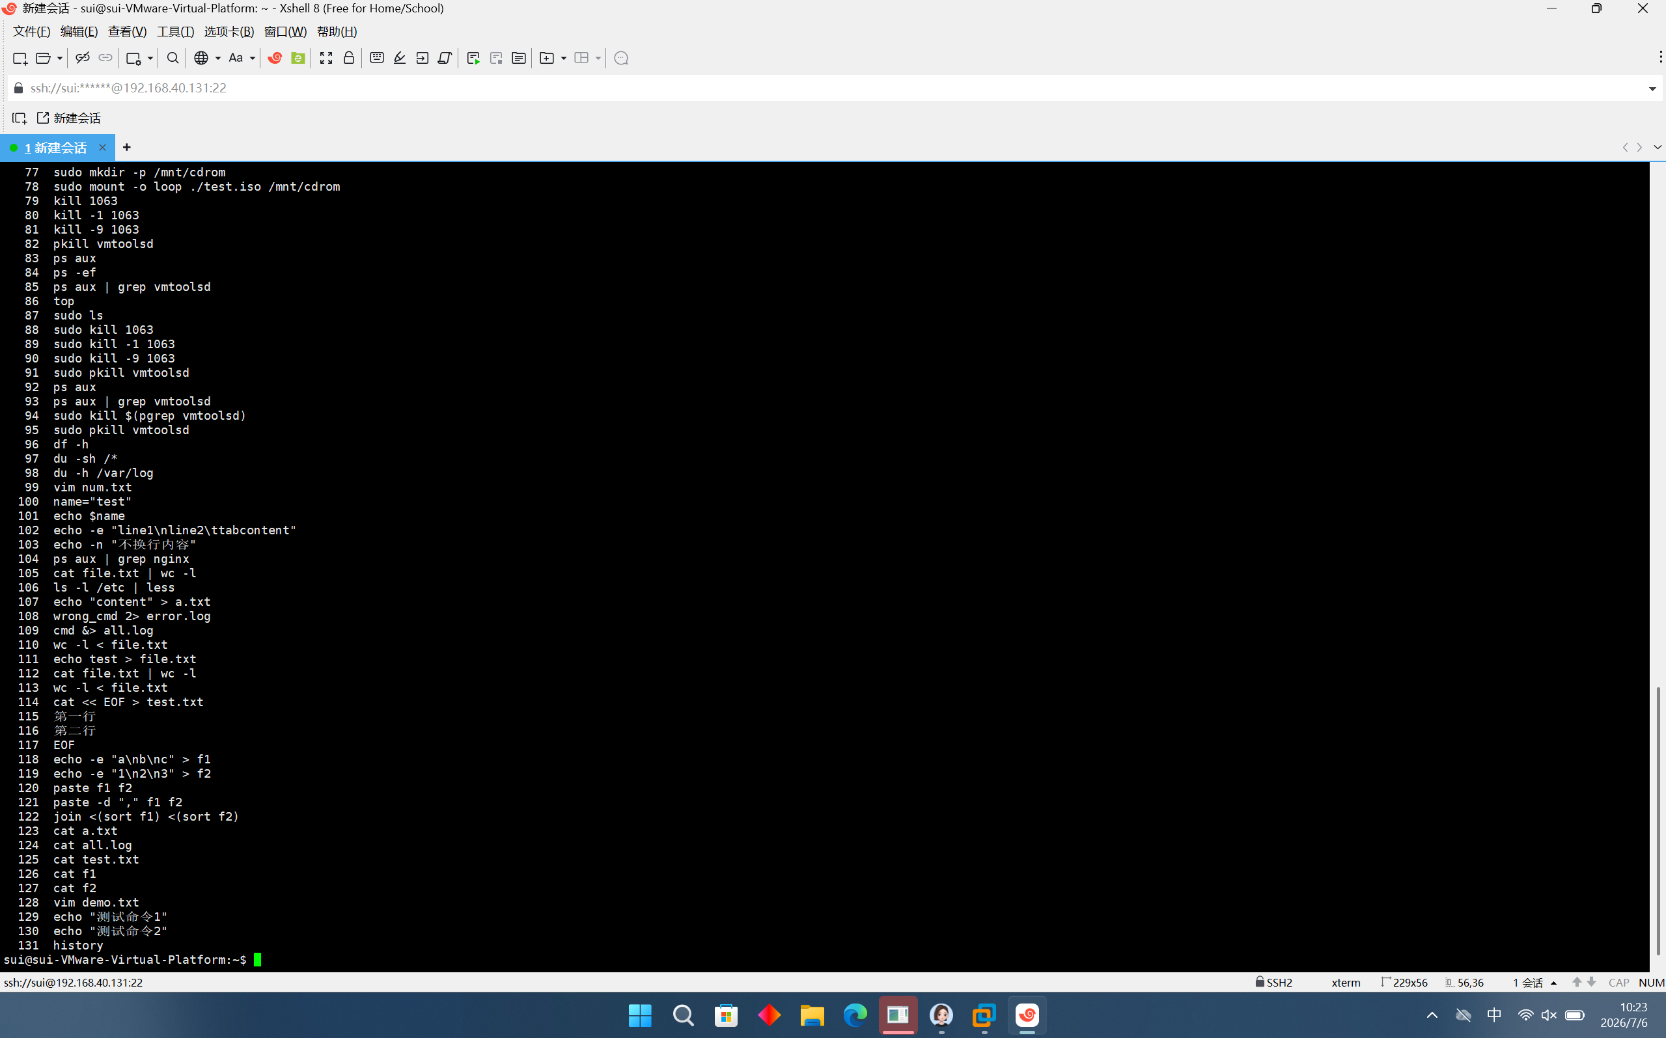Open the tab list chevron at far right

[1658, 148]
